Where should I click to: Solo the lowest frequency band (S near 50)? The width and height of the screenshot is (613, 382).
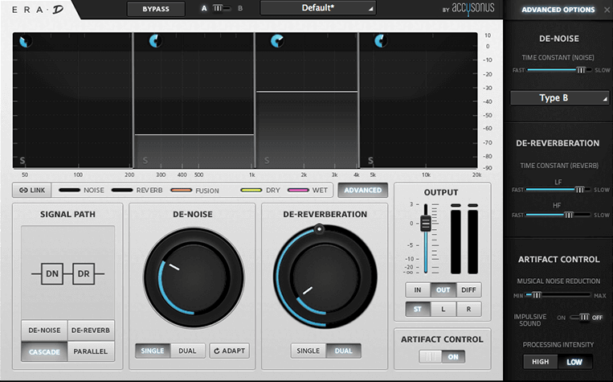click(22, 161)
